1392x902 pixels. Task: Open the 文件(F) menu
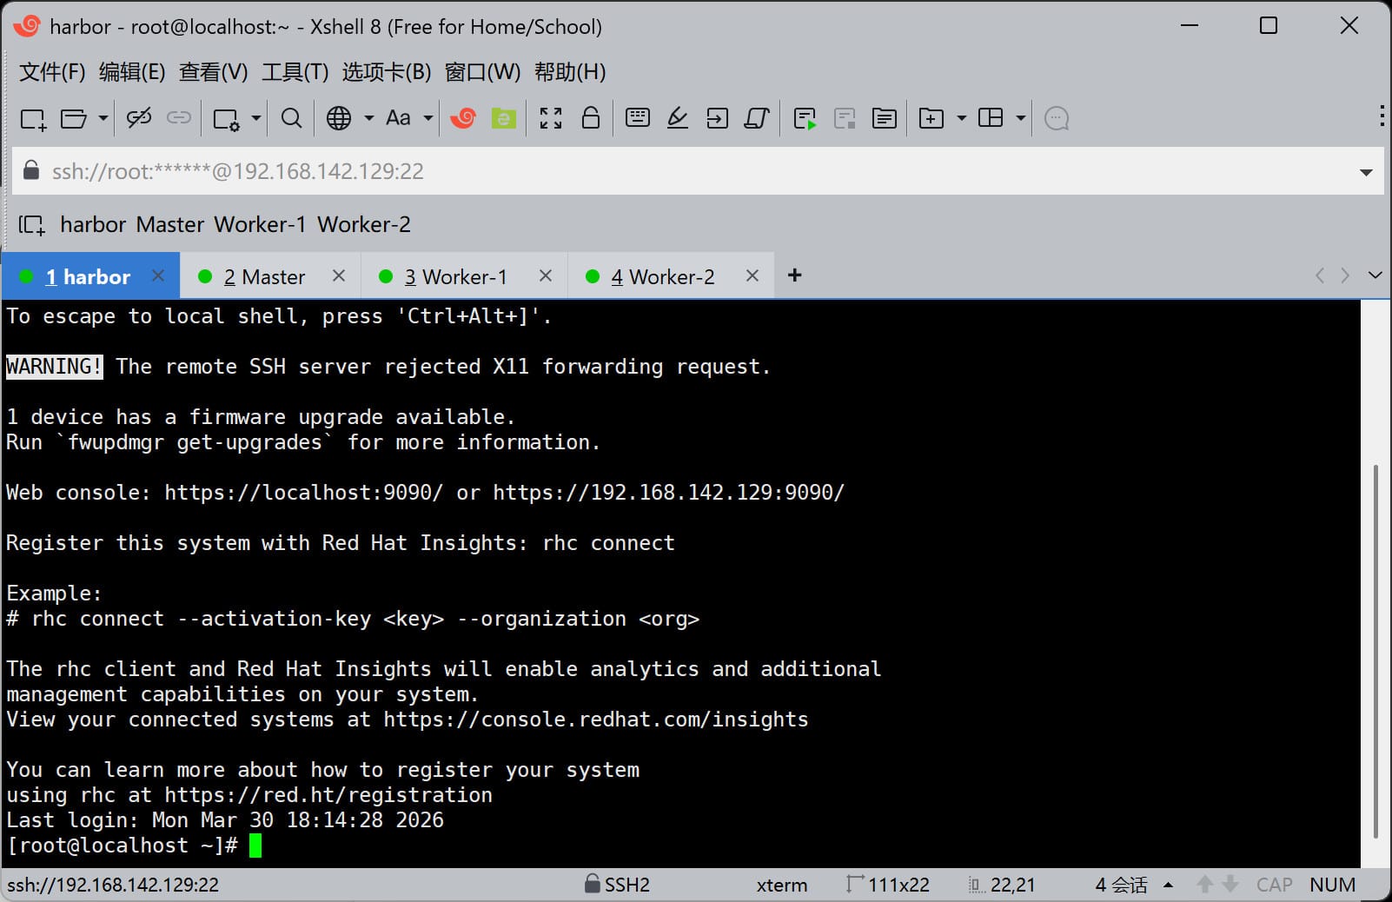pyautogui.click(x=52, y=72)
